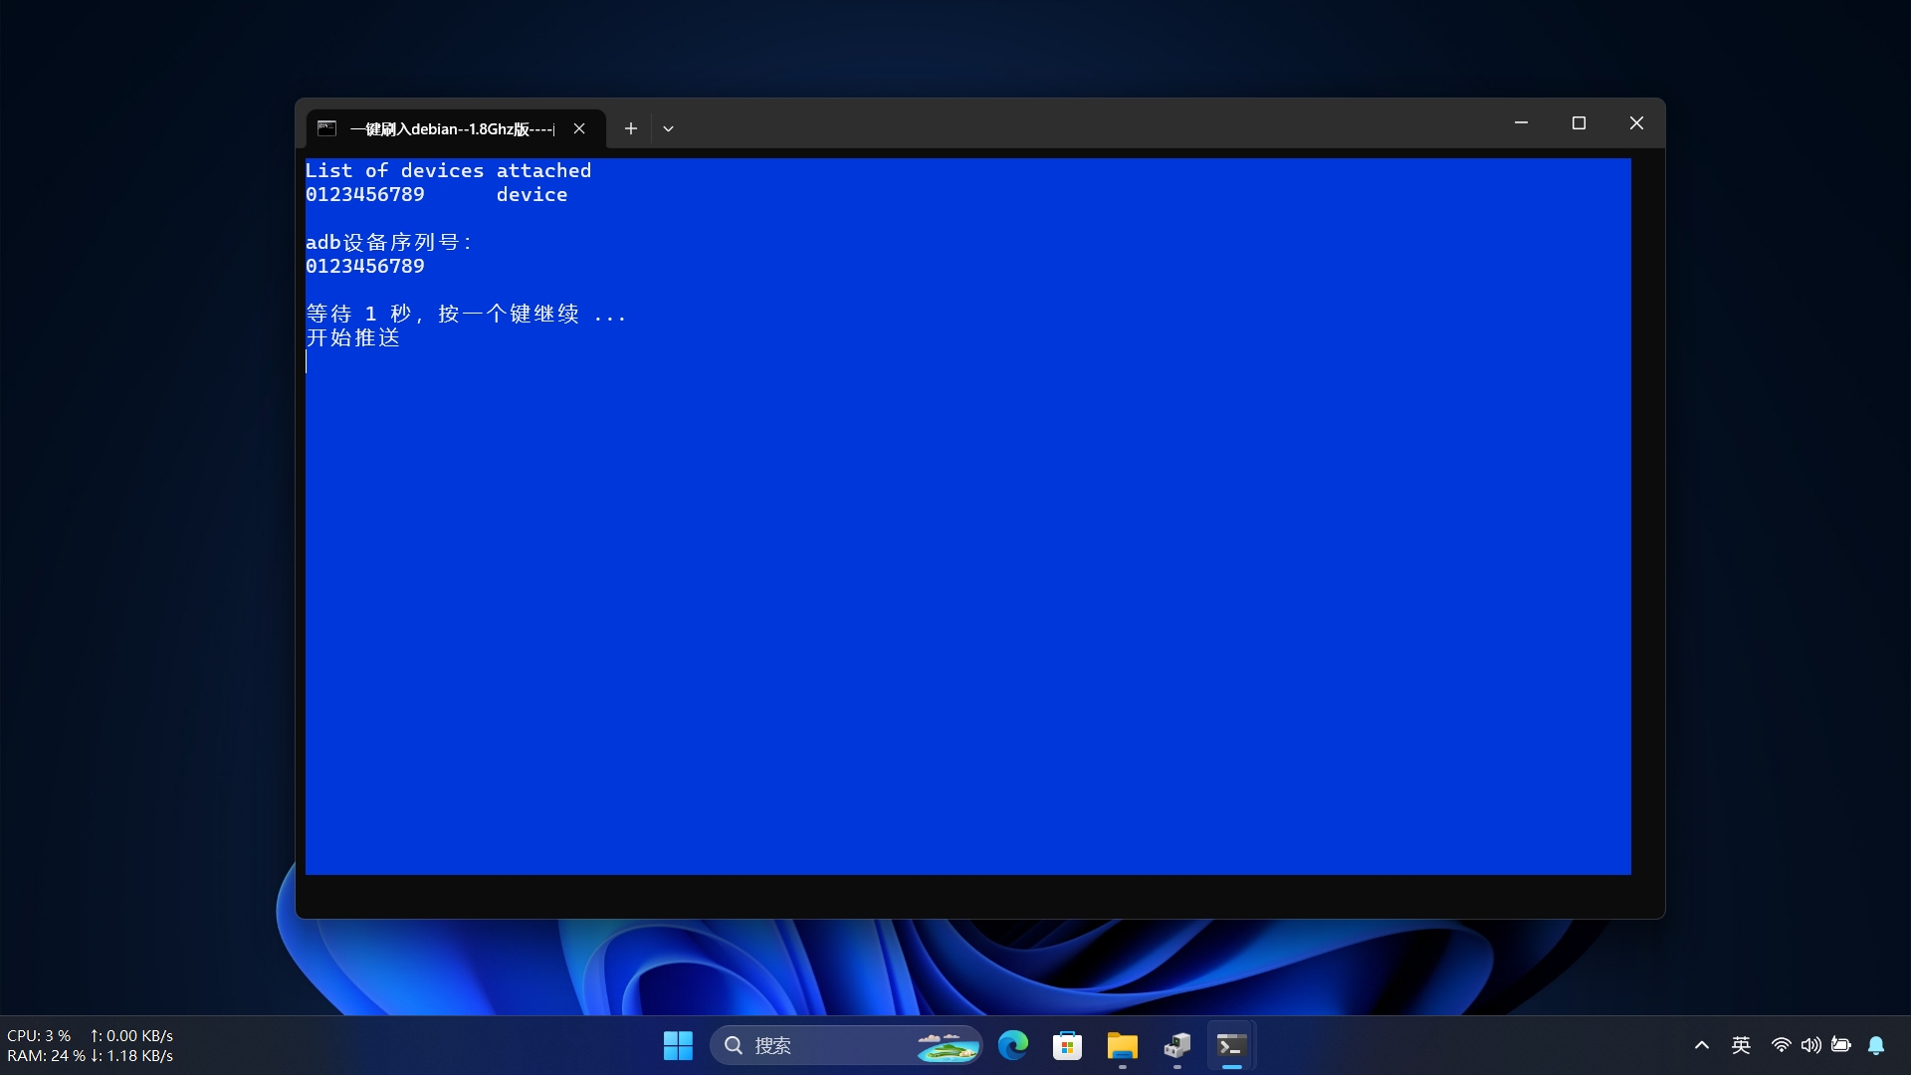Expand the terminal profile dropdown chevron

(668, 128)
